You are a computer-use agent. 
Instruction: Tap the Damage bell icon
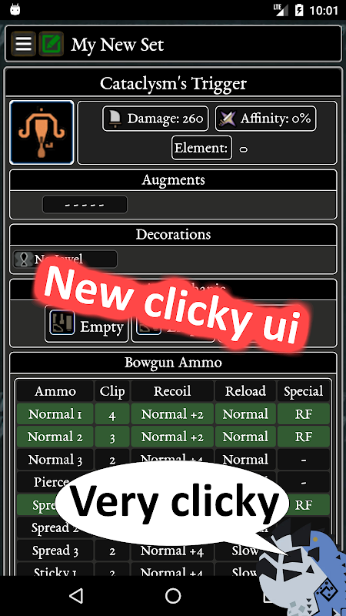(115, 118)
